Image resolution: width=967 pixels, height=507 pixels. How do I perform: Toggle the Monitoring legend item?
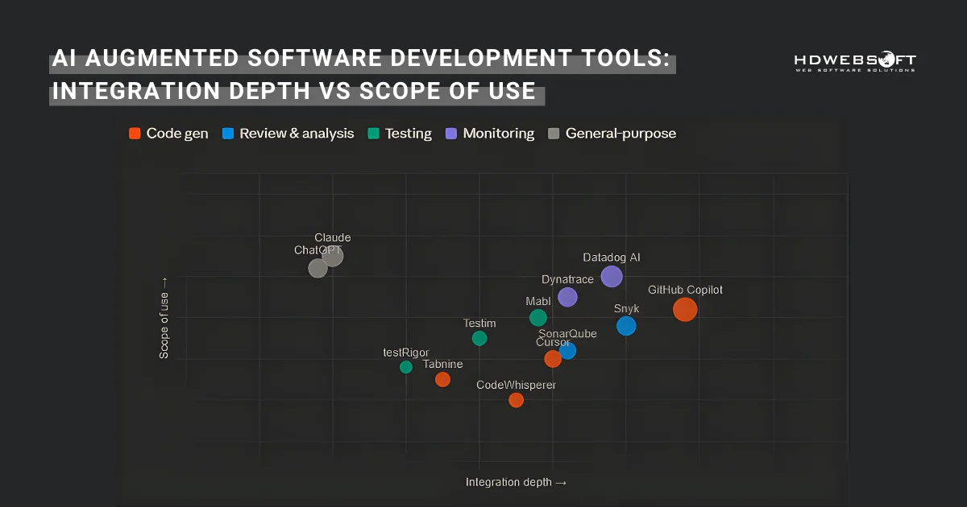coord(489,133)
